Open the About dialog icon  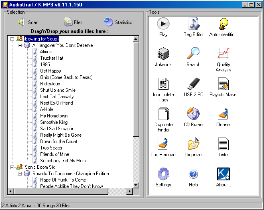(223, 178)
